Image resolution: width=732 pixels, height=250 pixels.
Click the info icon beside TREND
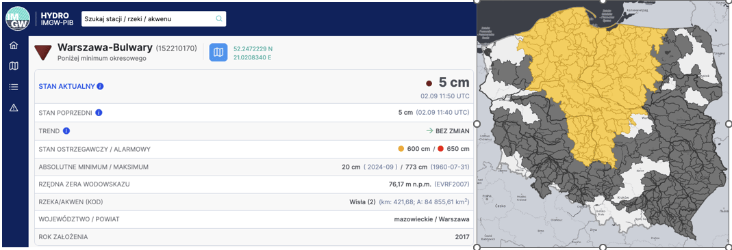coord(66,131)
